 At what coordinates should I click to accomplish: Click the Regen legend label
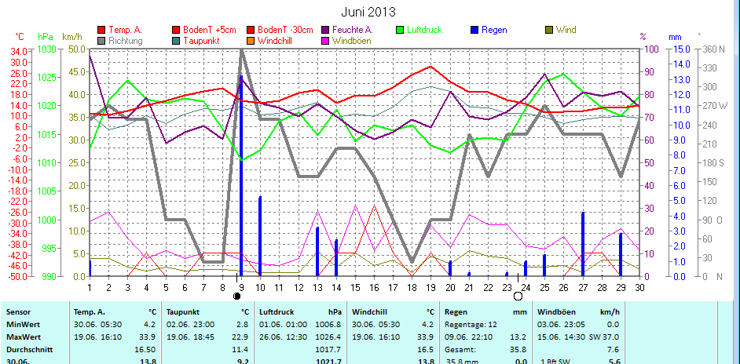coord(494,30)
